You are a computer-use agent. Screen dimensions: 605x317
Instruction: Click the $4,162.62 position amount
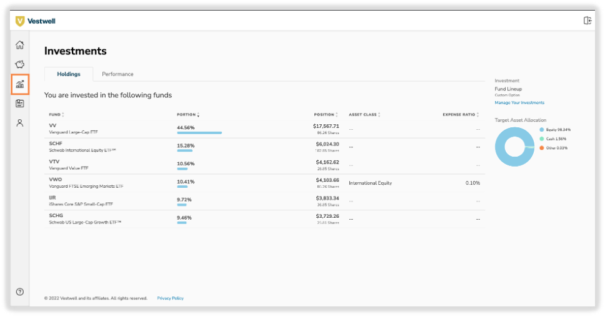point(327,162)
